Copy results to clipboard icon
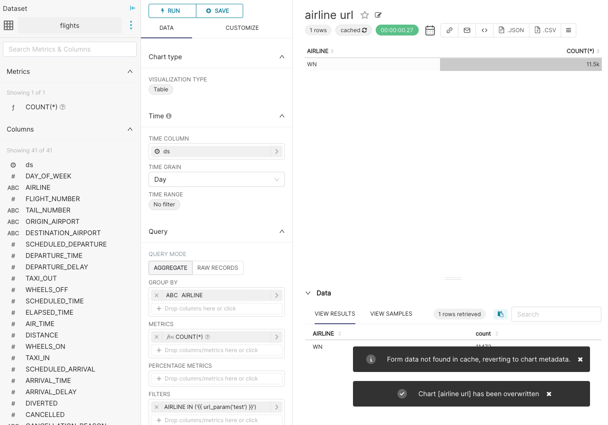 500,314
